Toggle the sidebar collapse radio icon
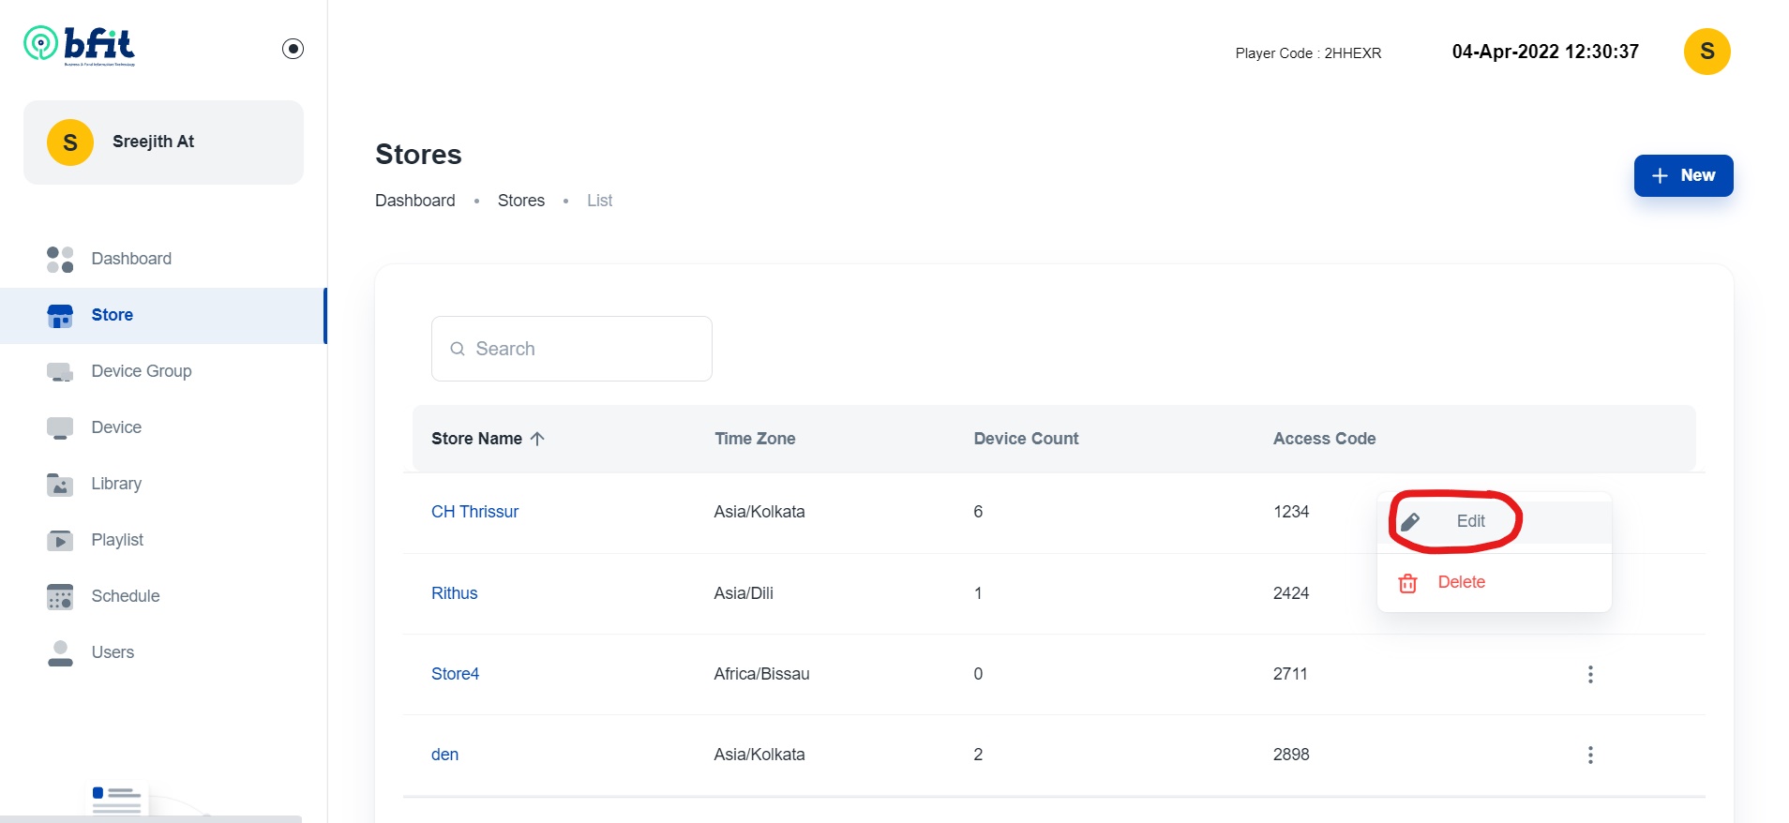The image size is (1789, 823). click(x=293, y=49)
